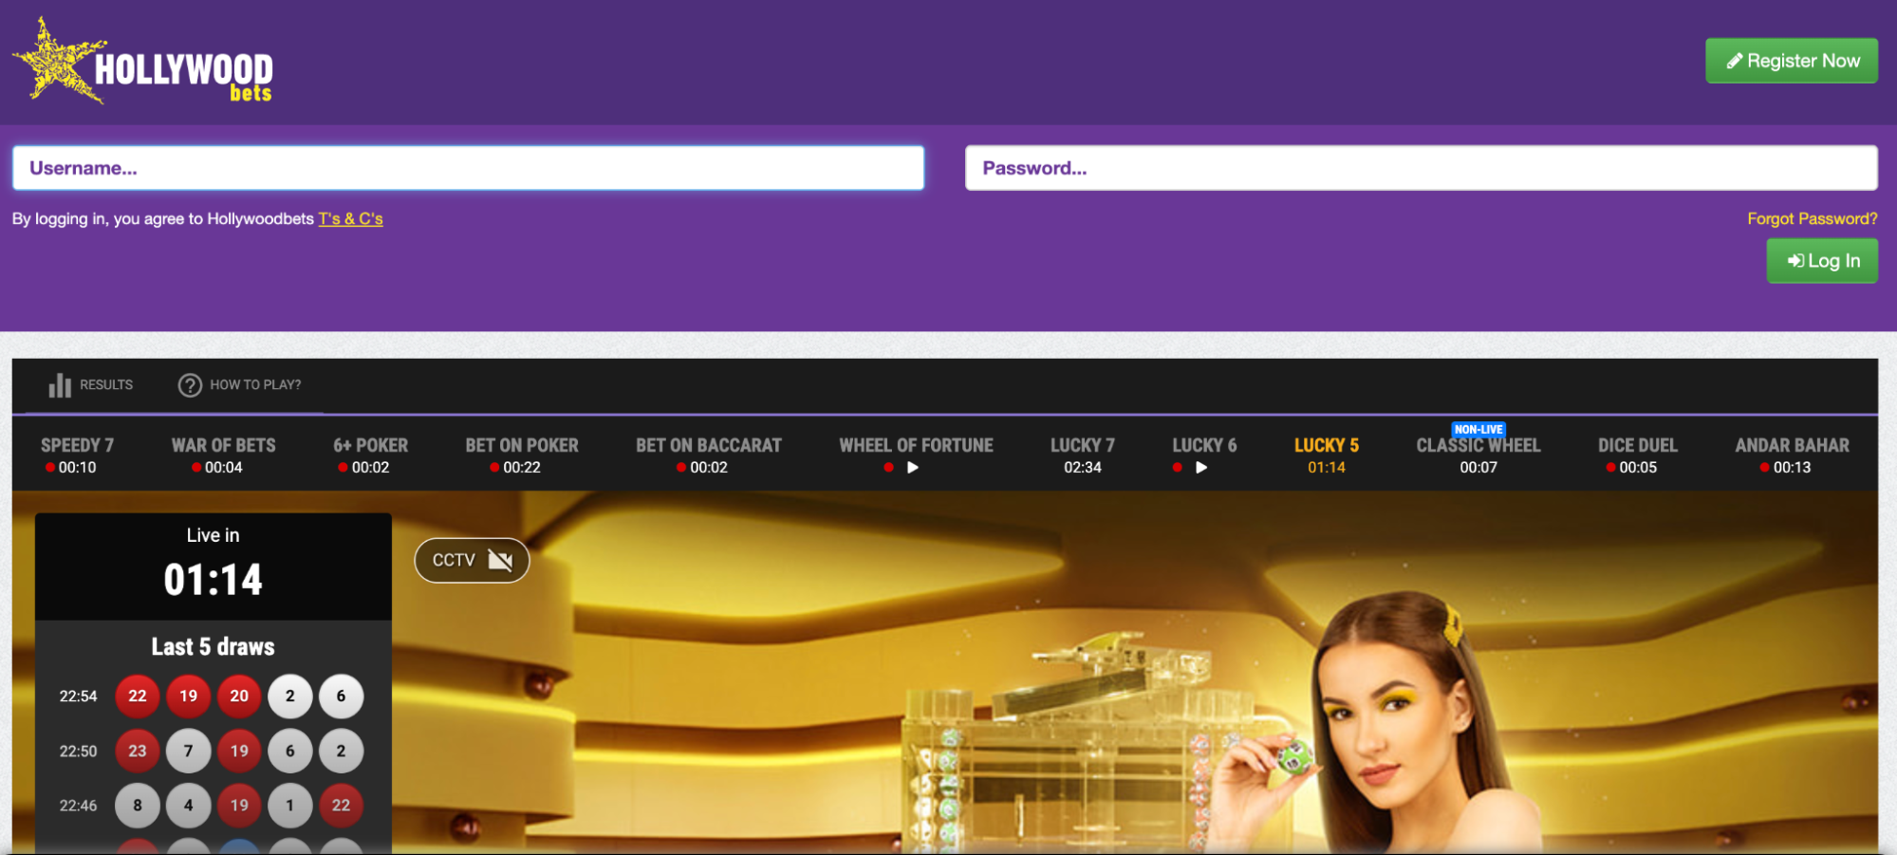Click ball number 22 in the 22:54 draw
1897x855 pixels.
coord(137,696)
